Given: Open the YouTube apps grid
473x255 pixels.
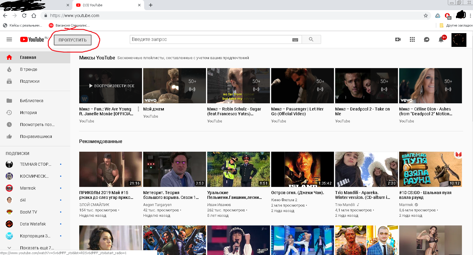Looking at the screenshot, I should [412, 39].
